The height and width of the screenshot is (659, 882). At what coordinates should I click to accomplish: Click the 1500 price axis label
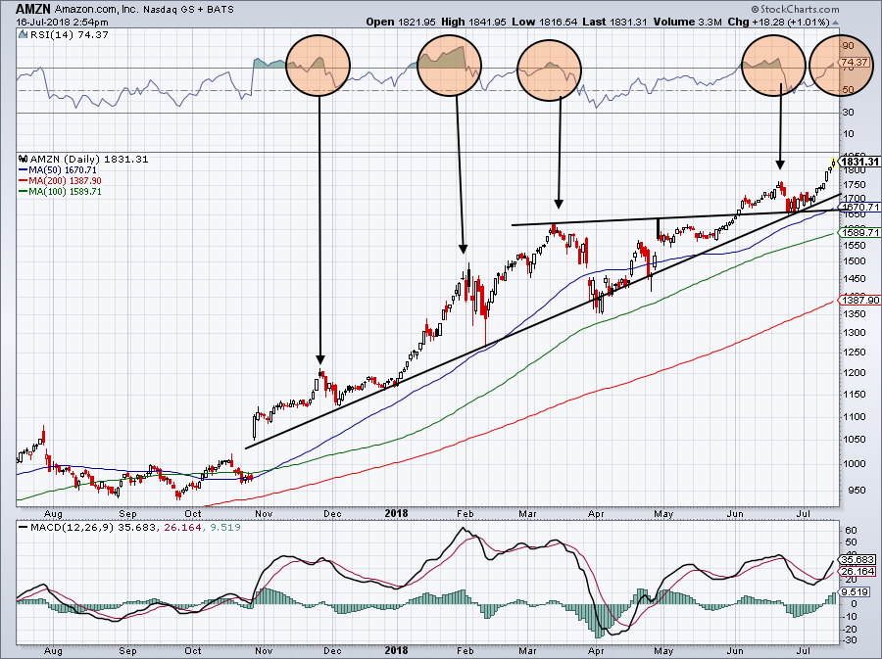[854, 260]
